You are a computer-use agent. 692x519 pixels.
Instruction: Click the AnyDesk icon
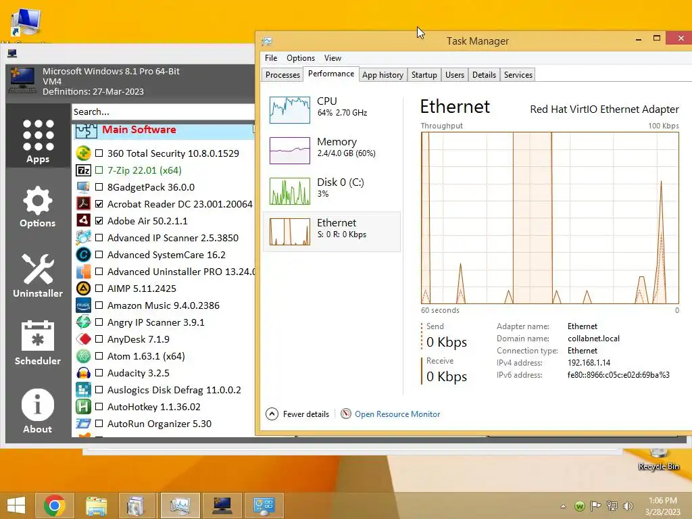click(x=83, y=339)
